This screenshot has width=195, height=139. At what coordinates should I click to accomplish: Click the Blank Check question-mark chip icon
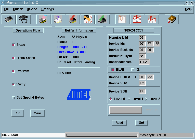[x=58, y=19]
